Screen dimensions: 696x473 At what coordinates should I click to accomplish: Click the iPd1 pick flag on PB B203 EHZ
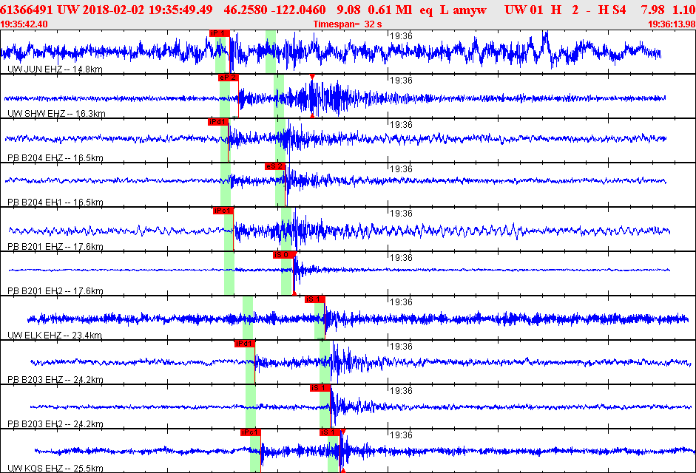tap(244, 343)
